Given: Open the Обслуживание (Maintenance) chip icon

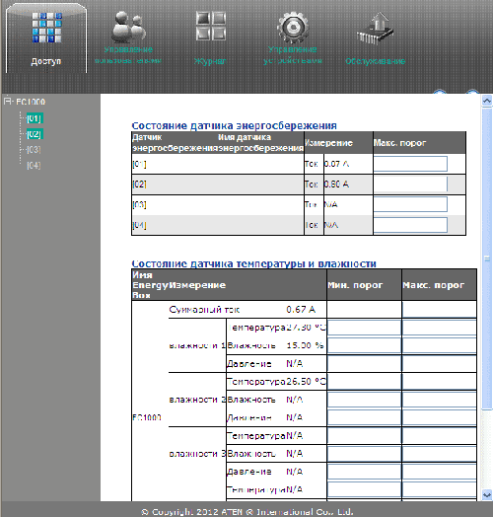Looking at the screenshot, I should coord(375,29).
